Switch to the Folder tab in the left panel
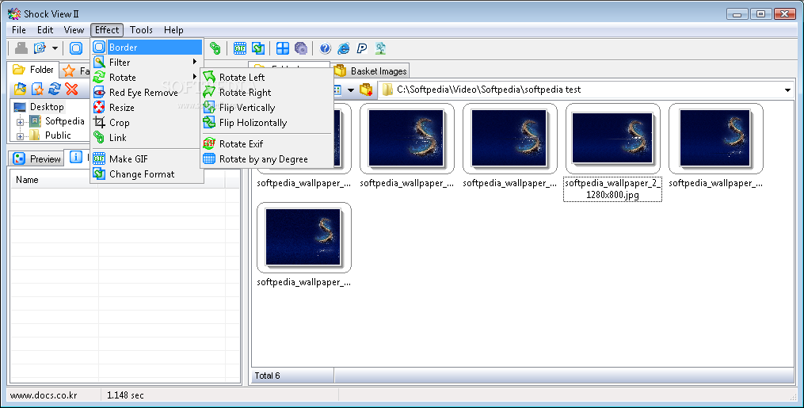Screen dimensions: 804x408 point(33,69)
